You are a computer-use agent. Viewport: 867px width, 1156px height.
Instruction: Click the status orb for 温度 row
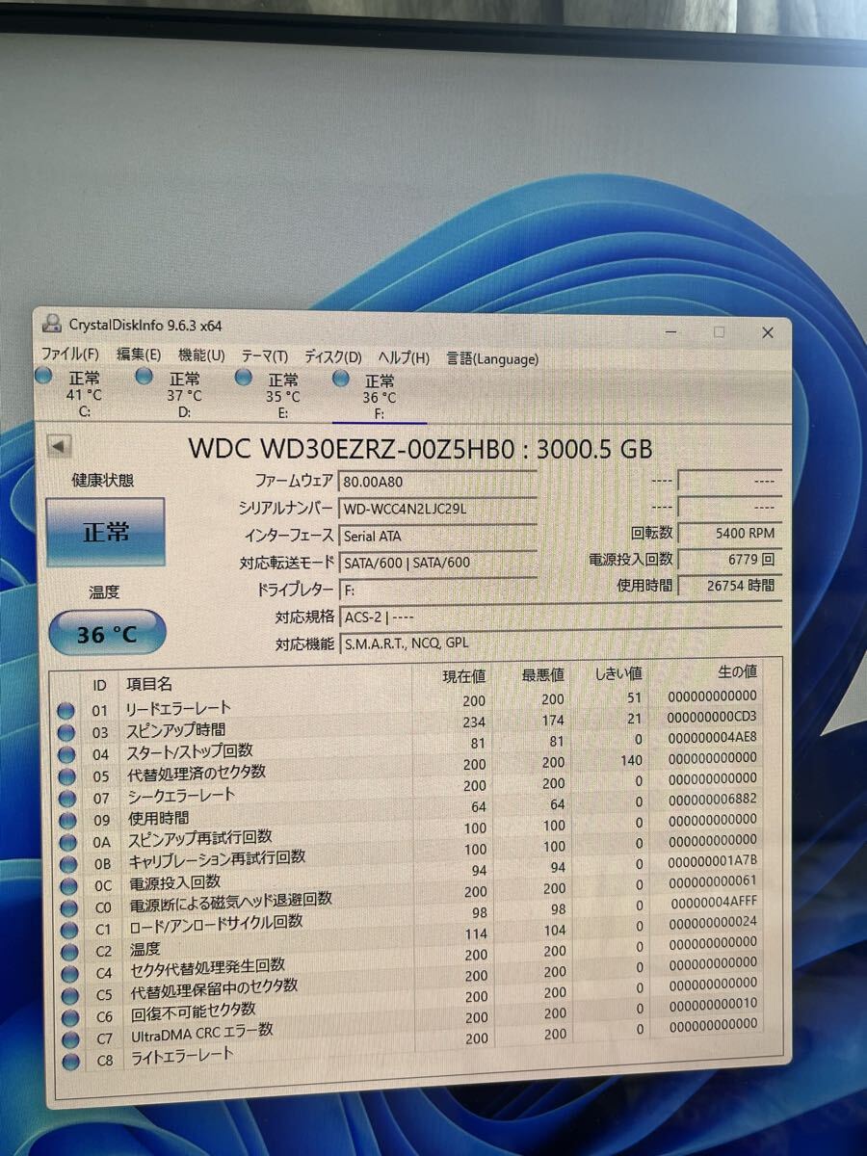pos(68,953)
